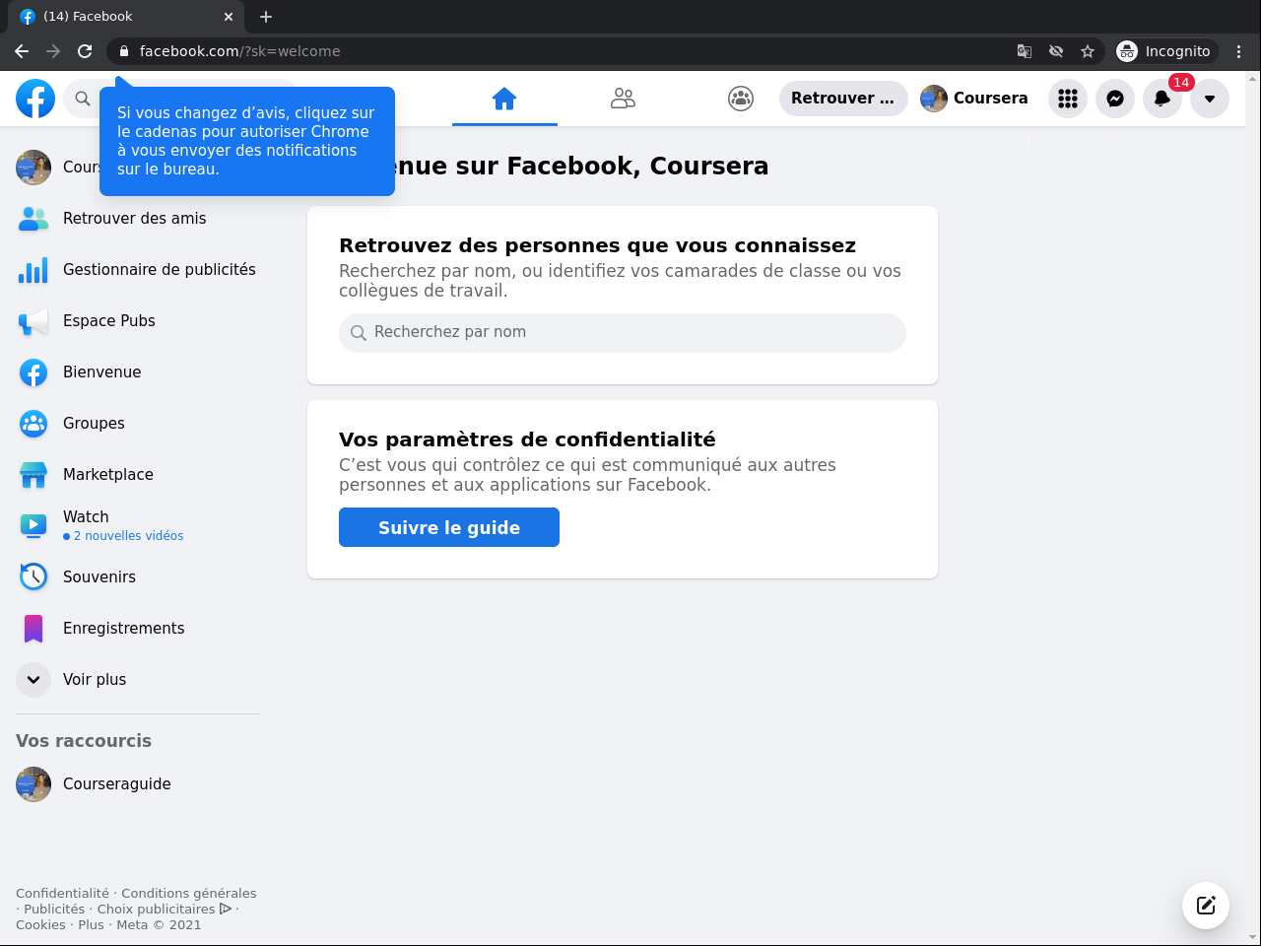Click the Enregistrements bookmark icon
This screenshot has width=1261, height=946.
click(33, 629)
